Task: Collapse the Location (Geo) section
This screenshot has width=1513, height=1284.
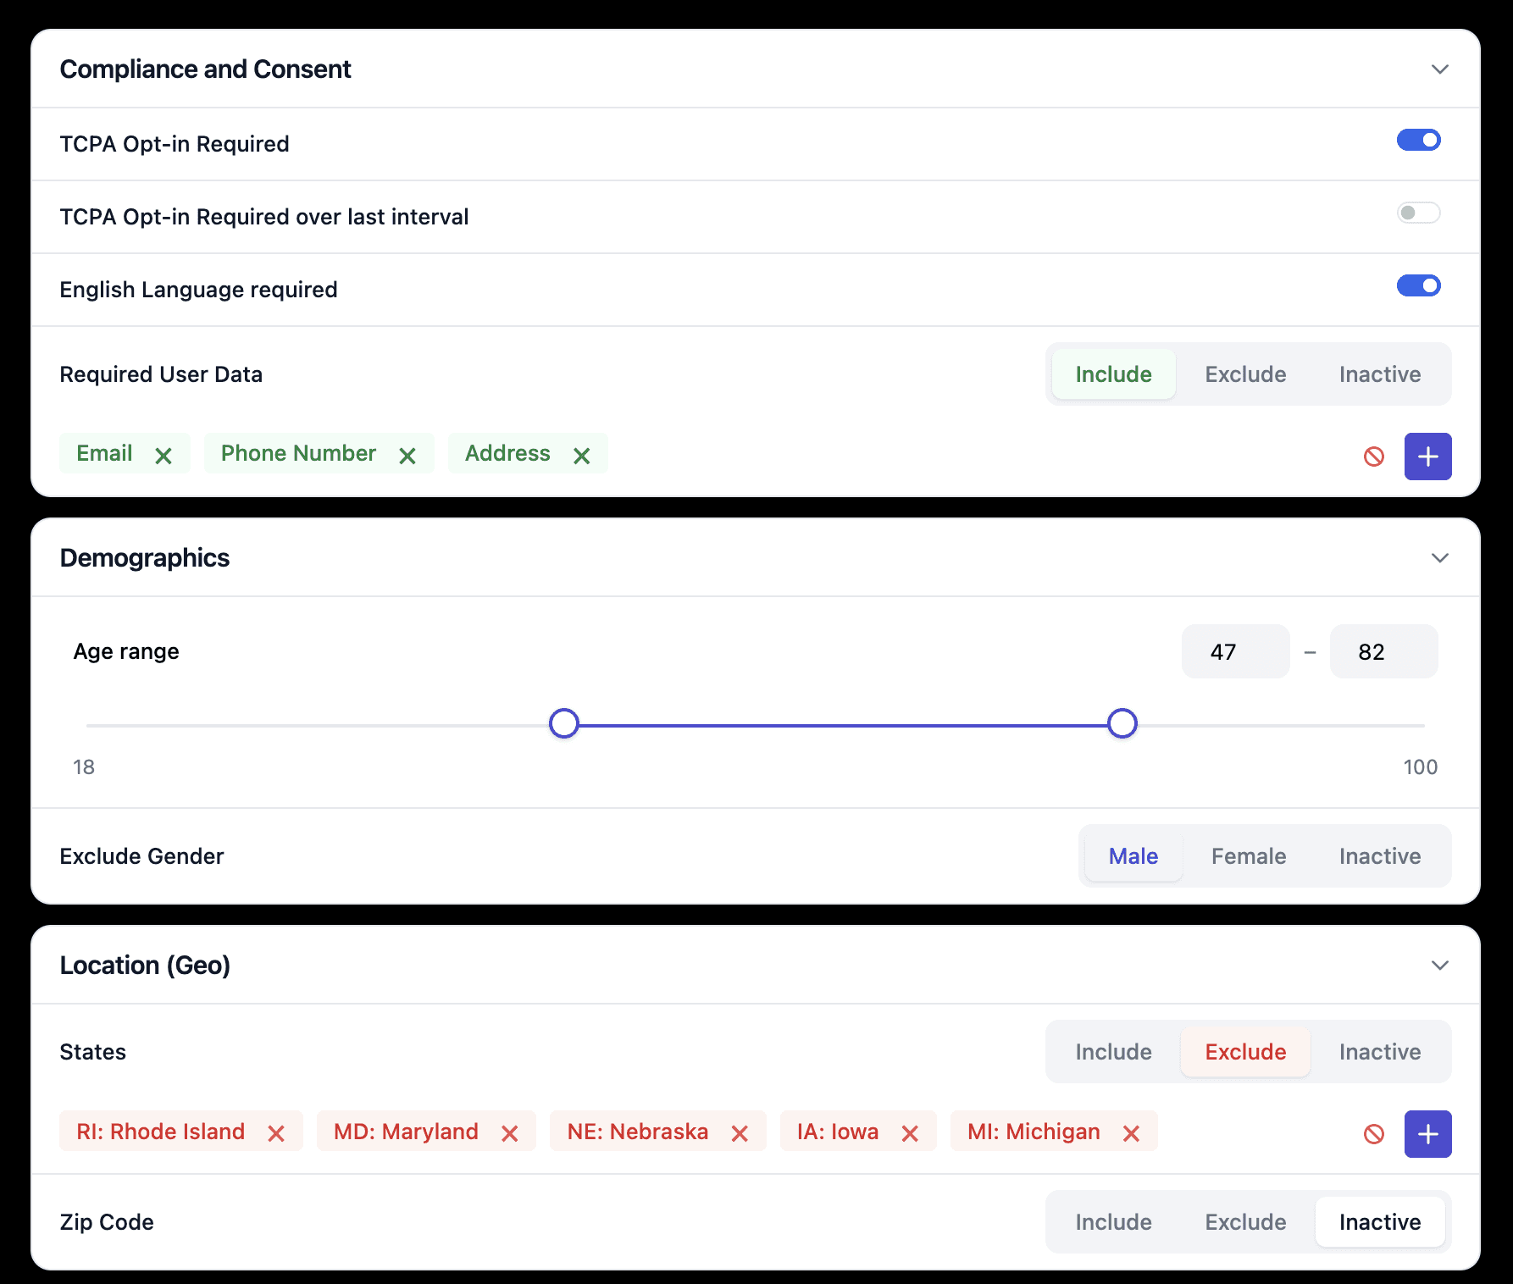Action: (x=1440, y=965)
